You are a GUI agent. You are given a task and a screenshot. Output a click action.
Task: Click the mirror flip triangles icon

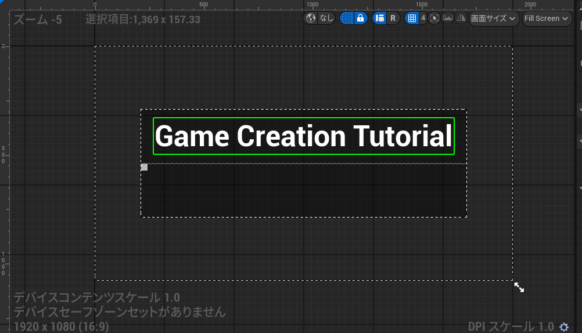pyautogui.click(x=461, y=18)
